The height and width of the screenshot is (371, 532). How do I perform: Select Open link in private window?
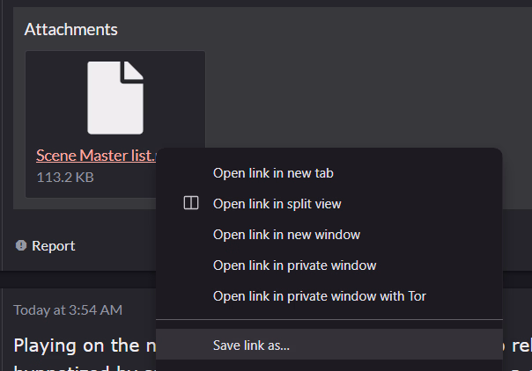pos(294,265)
